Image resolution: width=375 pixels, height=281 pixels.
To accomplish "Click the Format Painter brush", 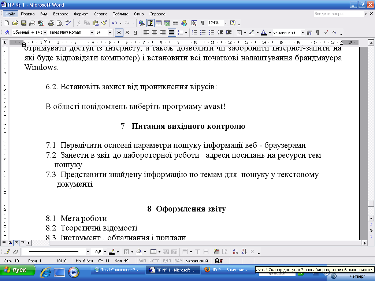I will point(104,23).
